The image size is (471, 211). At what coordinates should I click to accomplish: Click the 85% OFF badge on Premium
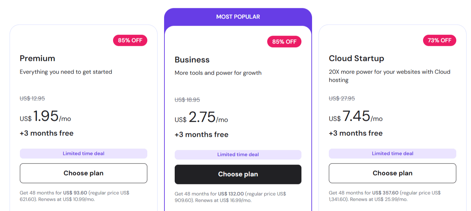[x=130, y=40]
